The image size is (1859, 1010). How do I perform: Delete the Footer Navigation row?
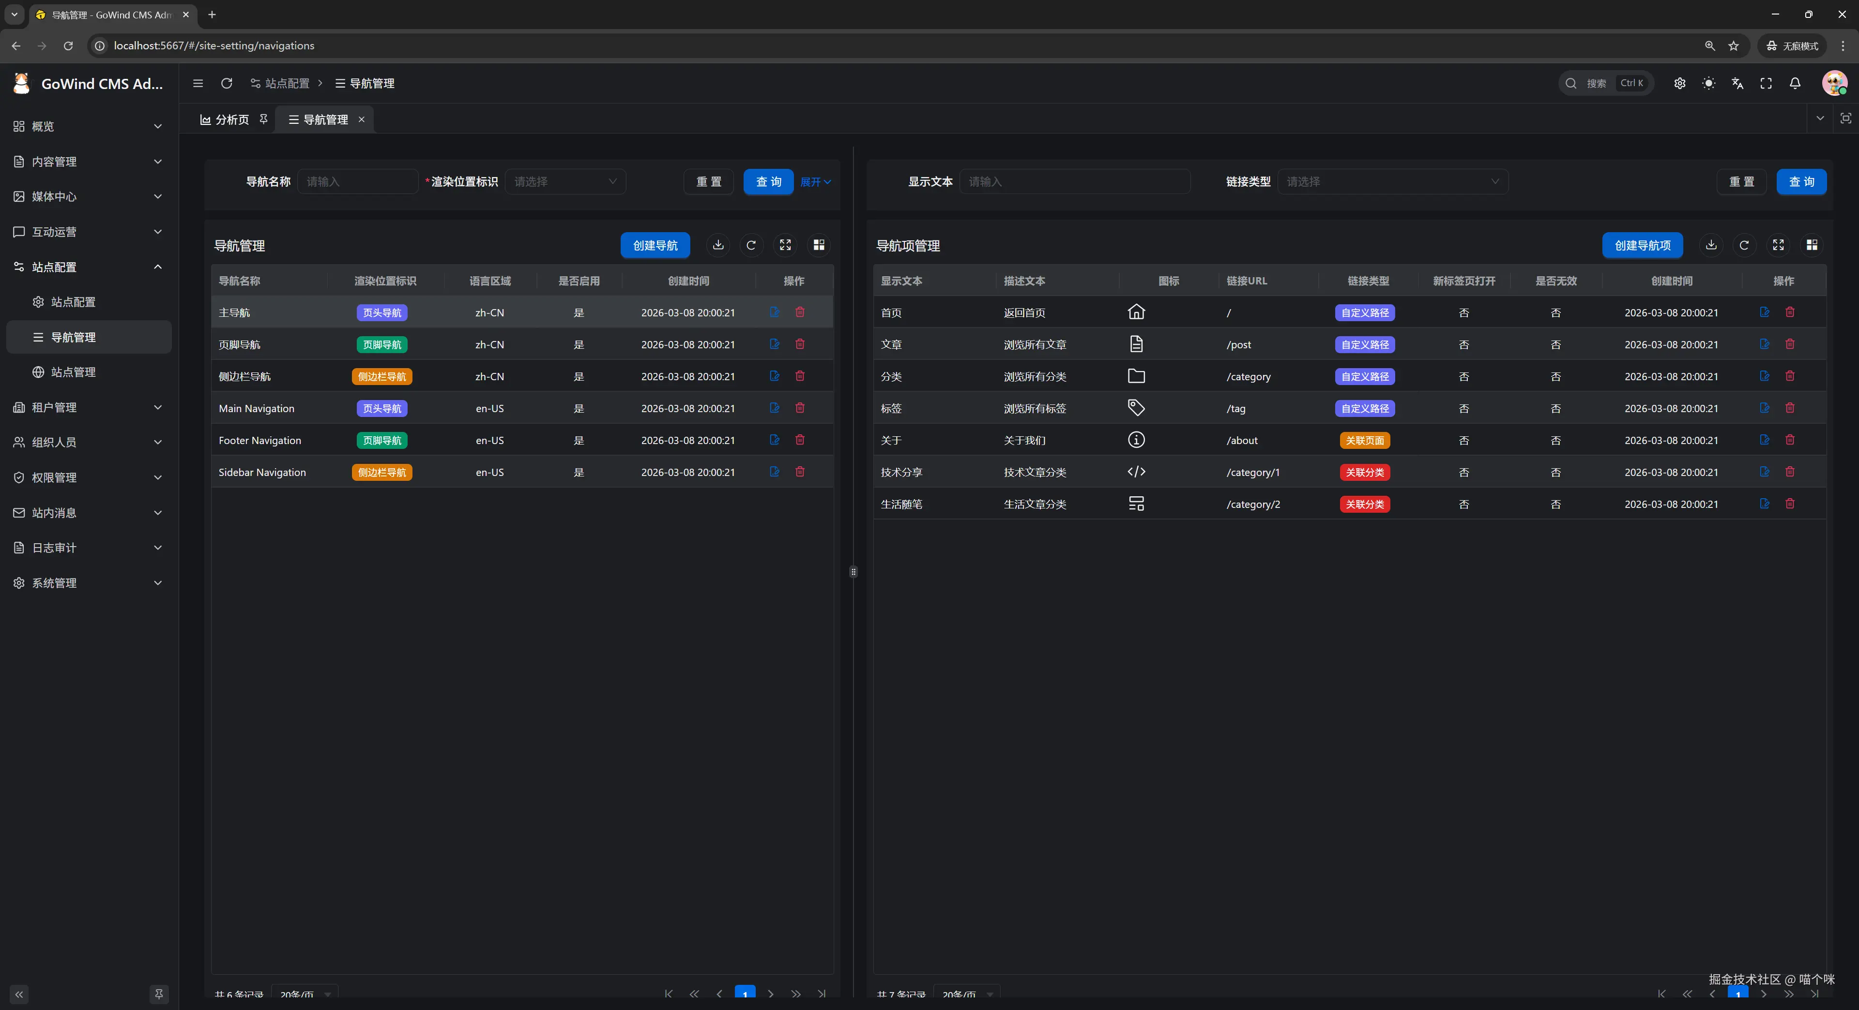[800, 440]
